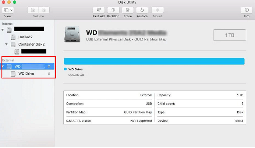Image resolution: width=255 pixels, height=148 pixels.
Task: Click the Mount toolbar icon
Action: point(157,10)
